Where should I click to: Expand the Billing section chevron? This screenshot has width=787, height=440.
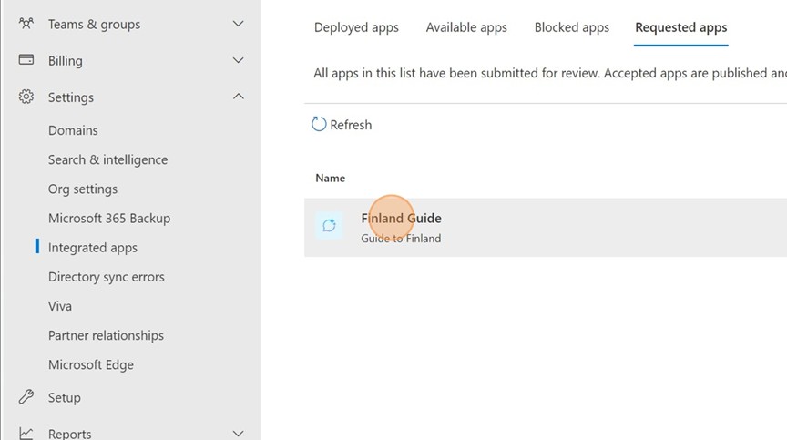pos(239,60)
